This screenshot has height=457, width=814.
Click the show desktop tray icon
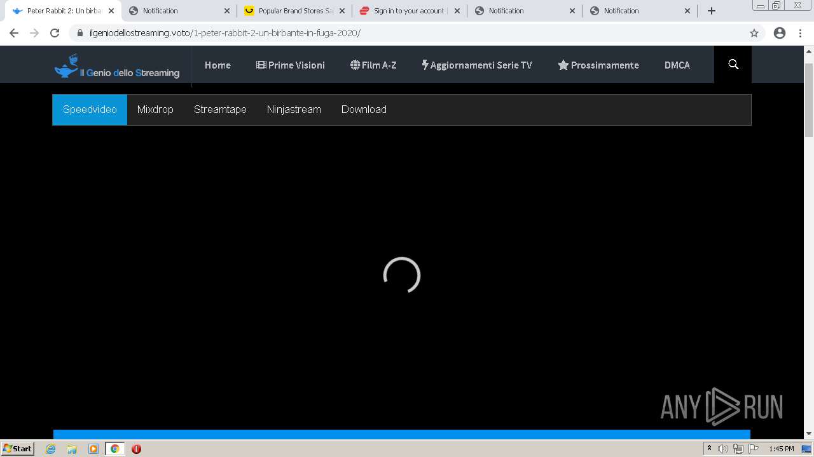point(807,449)
